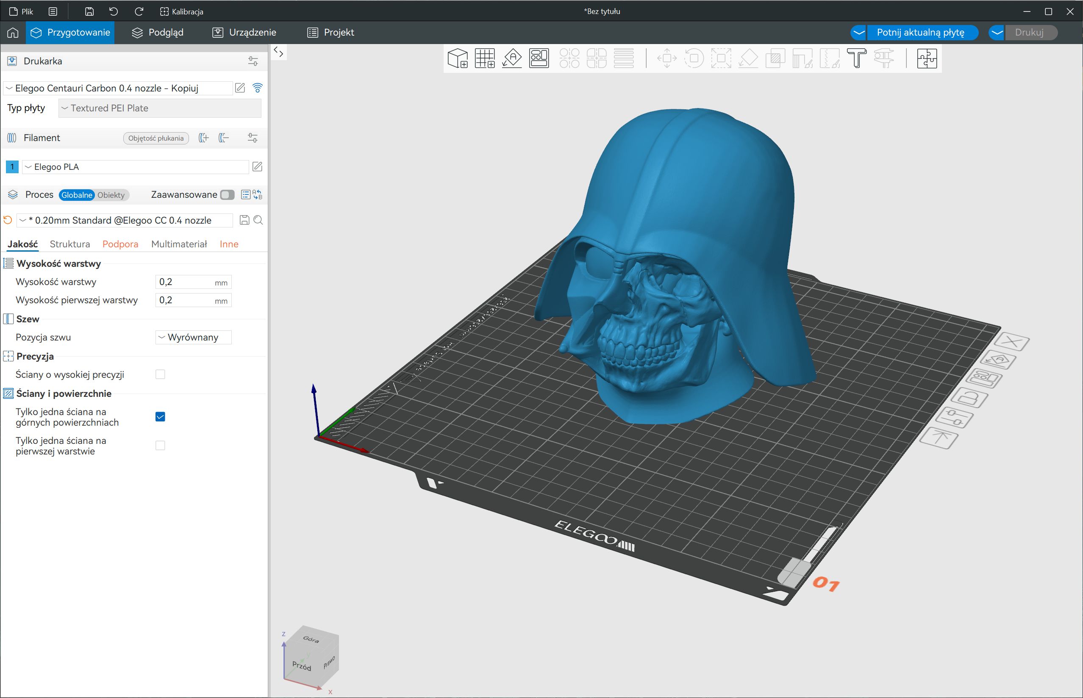
Task: Edit the Elegoo PLA filament preset
Action: point(257,166)
